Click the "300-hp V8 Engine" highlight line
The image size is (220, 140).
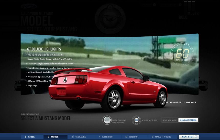(x=46, y=55)
